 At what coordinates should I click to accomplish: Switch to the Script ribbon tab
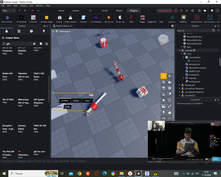(x=105, y=11)
